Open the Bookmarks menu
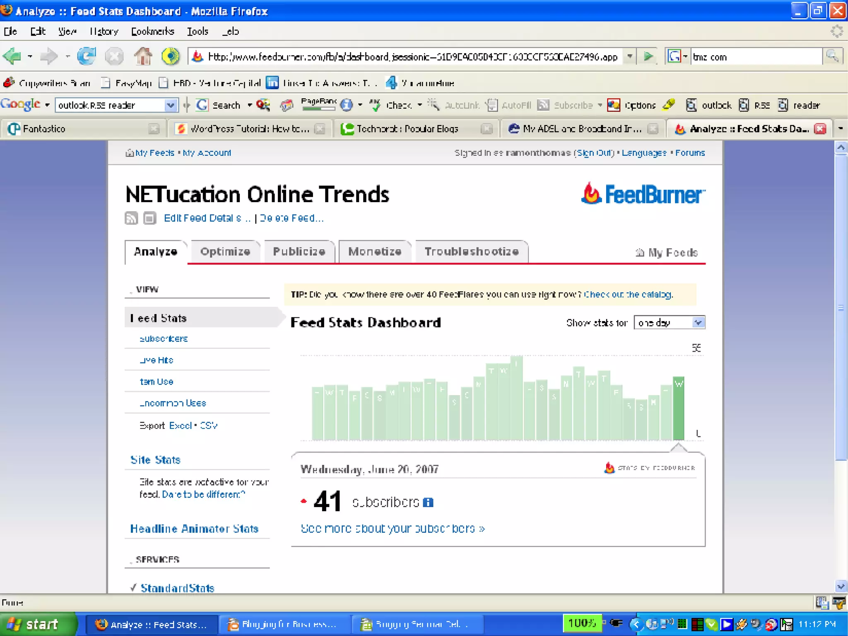 click(152, 31)
